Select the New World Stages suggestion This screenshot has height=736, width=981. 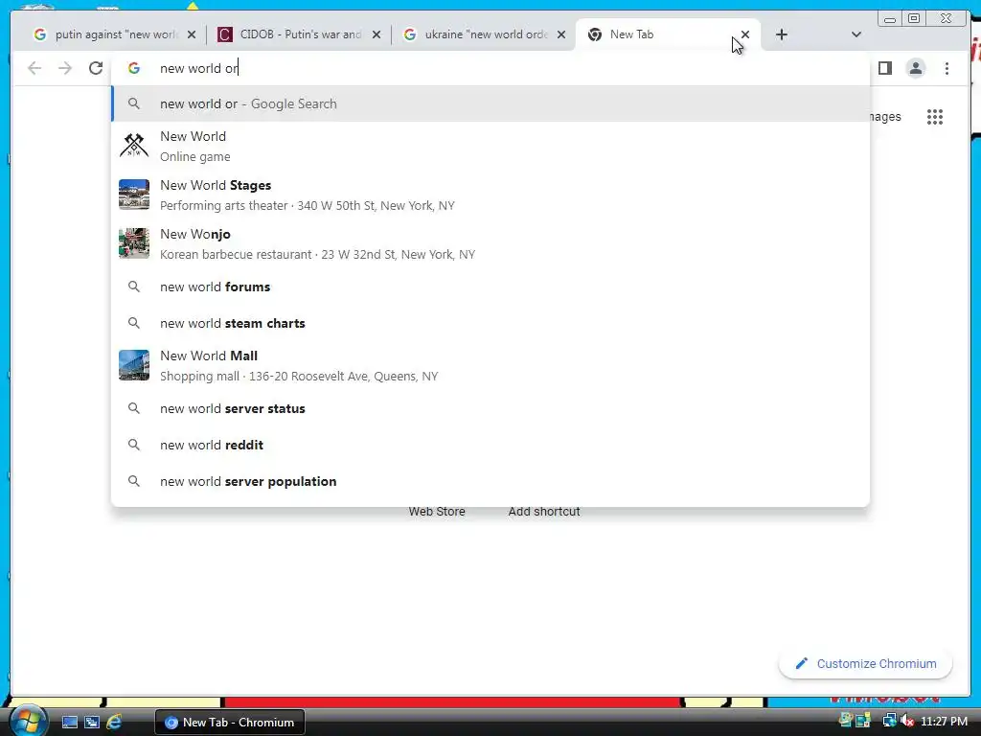point(490,195)
